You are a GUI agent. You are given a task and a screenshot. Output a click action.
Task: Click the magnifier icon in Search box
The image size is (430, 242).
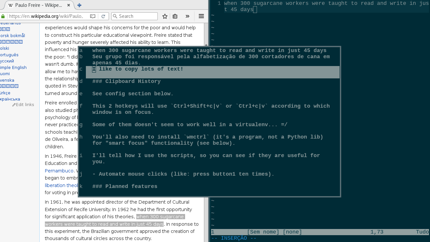point(115,16)
